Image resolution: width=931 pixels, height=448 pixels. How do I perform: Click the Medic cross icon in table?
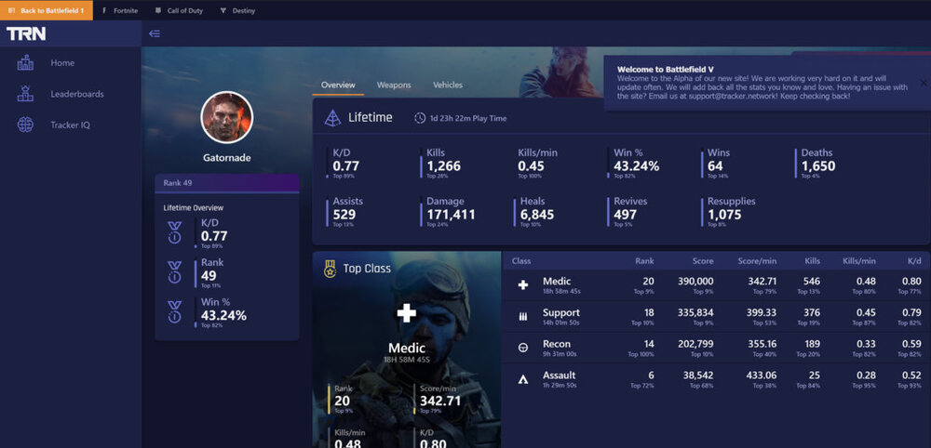pyautogui.click(x=523, y=285)
